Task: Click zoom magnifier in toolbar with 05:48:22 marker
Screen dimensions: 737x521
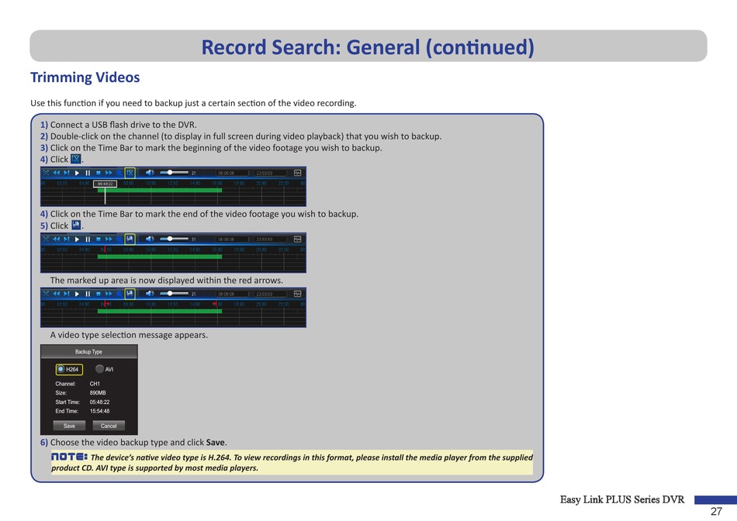Action: pyautogui.click(x=119, y=173)
